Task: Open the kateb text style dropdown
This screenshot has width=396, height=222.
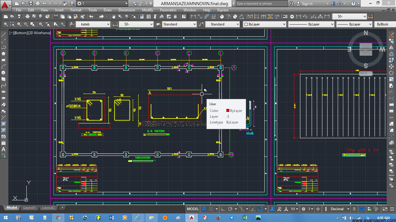Action: click(93, 24)
